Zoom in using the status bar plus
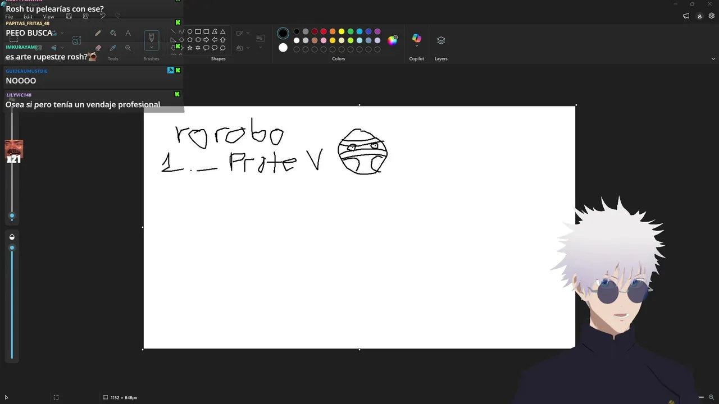This screenshot has height=404, width=719. [x=711, y=397]
